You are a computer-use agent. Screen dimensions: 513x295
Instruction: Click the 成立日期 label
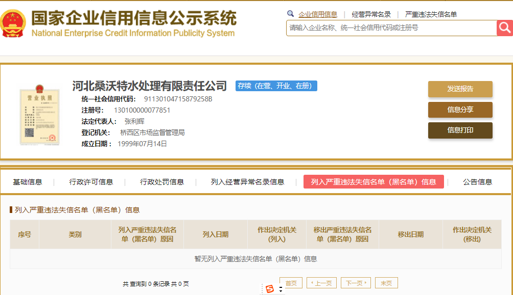[97, 144]
